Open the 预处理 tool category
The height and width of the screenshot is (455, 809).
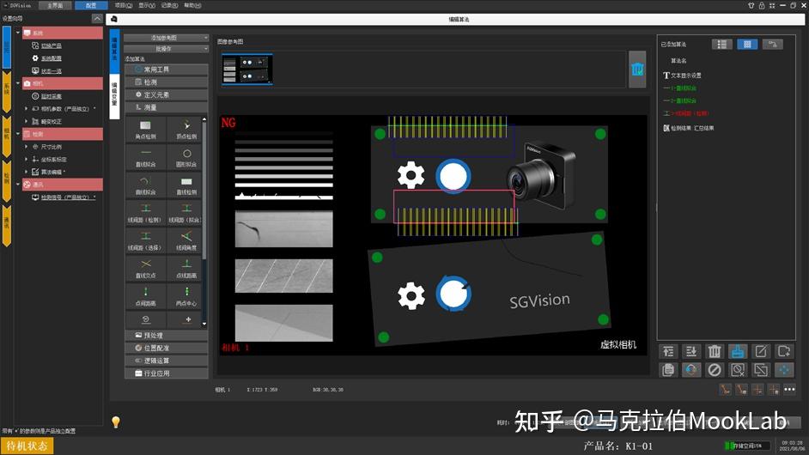pyautogui.click(x=166, y=336)
